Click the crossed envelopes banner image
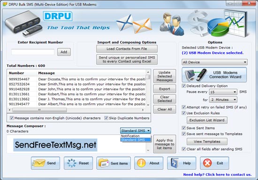This screenshot has width=258, height=180. pos(134,24)
